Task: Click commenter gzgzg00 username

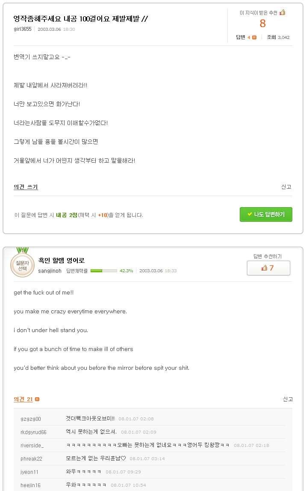Action: pyautogui.click(x=30, y=419)
